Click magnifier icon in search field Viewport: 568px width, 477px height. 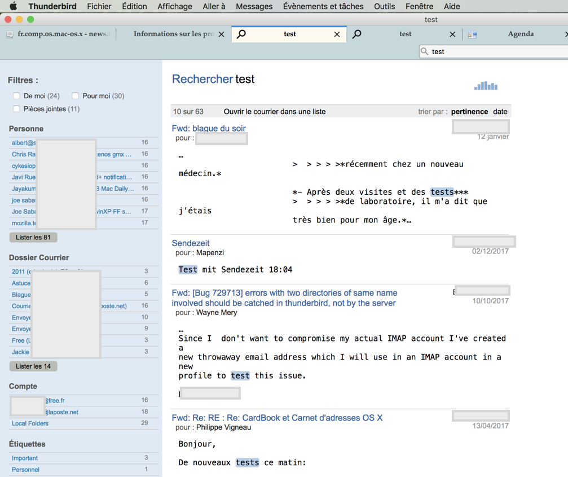[x=425, y=51]
